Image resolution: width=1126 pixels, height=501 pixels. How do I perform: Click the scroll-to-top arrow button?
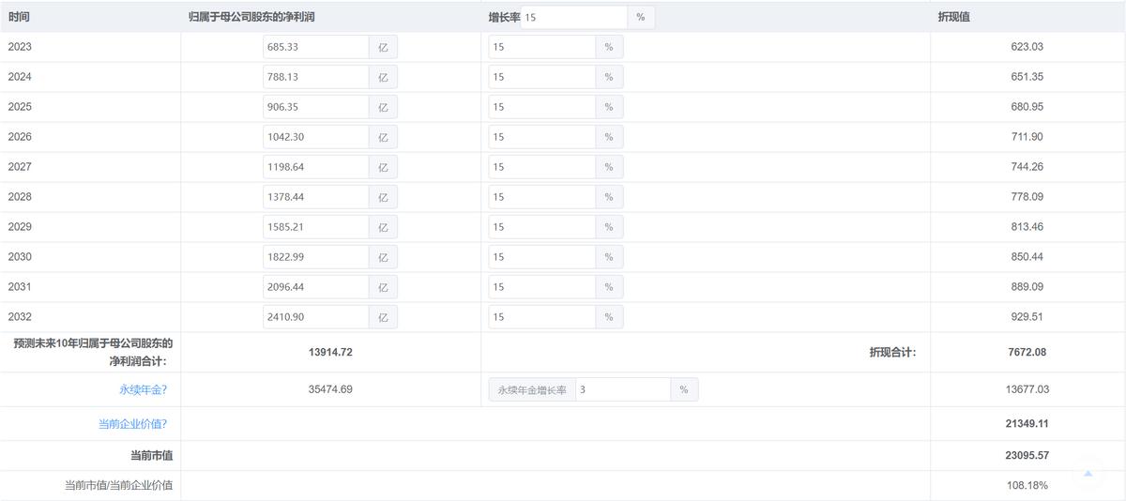tap(1088, 475)
